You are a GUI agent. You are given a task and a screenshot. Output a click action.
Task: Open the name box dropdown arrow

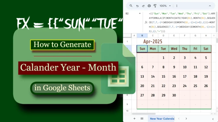(x=140, y=14)
